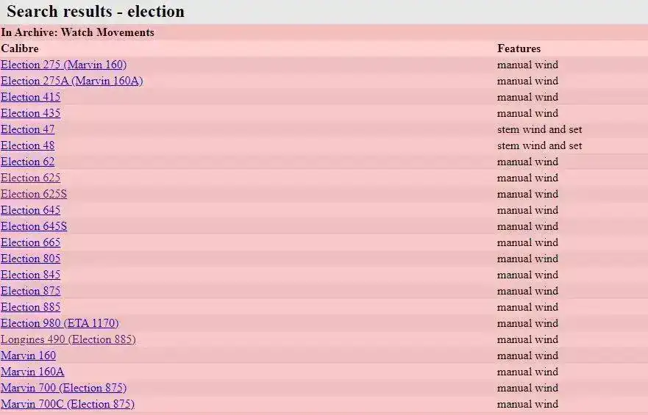Select the Election 415 calibre link

coord(31,97)
